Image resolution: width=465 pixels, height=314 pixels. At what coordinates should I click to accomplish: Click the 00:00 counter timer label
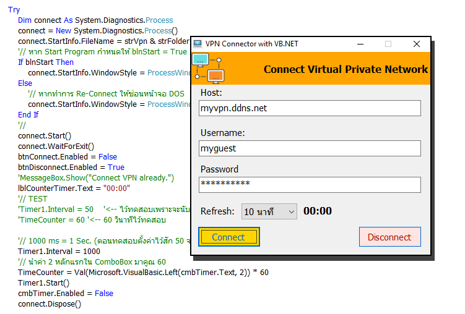[x=317, y=211]
